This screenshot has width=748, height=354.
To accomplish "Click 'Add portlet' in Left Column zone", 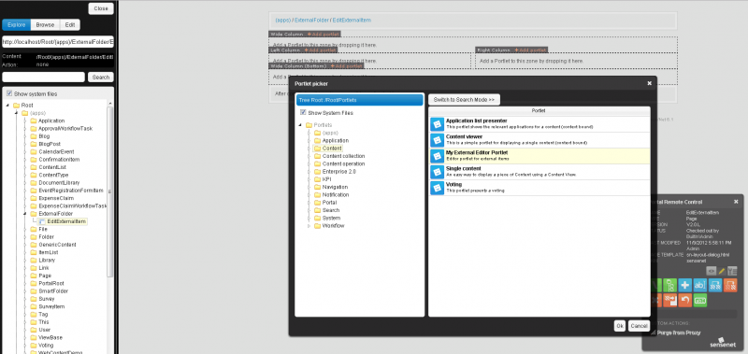I will [x=320, y=50].
